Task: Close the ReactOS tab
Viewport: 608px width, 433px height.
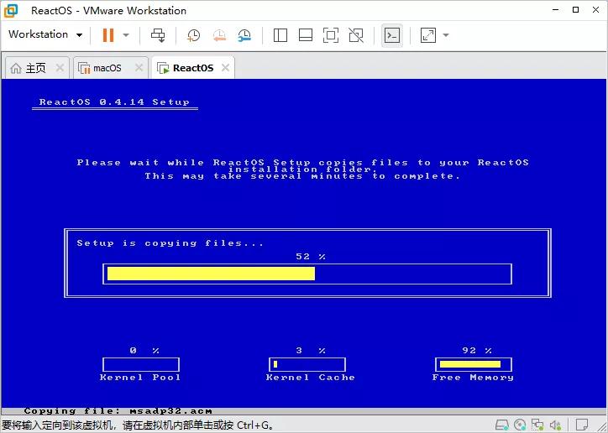Action: point(225,68)
